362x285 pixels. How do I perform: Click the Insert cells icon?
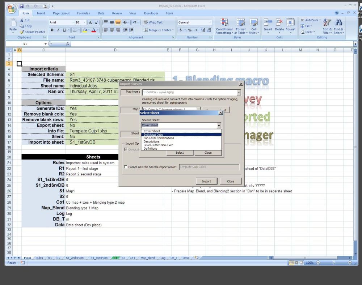click(268, 22)
